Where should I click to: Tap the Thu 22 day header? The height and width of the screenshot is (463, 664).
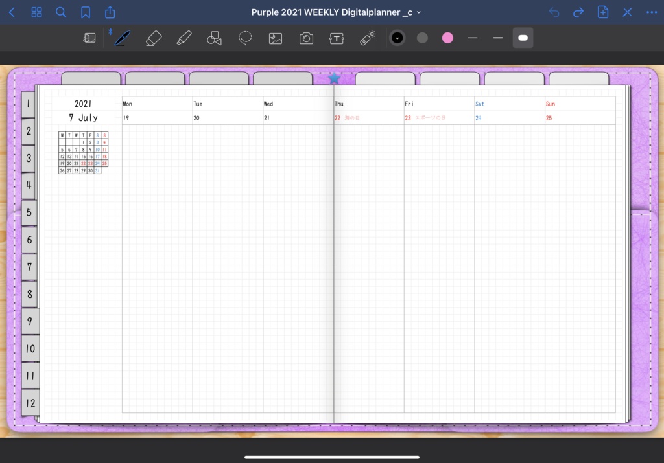pos(369,111)
